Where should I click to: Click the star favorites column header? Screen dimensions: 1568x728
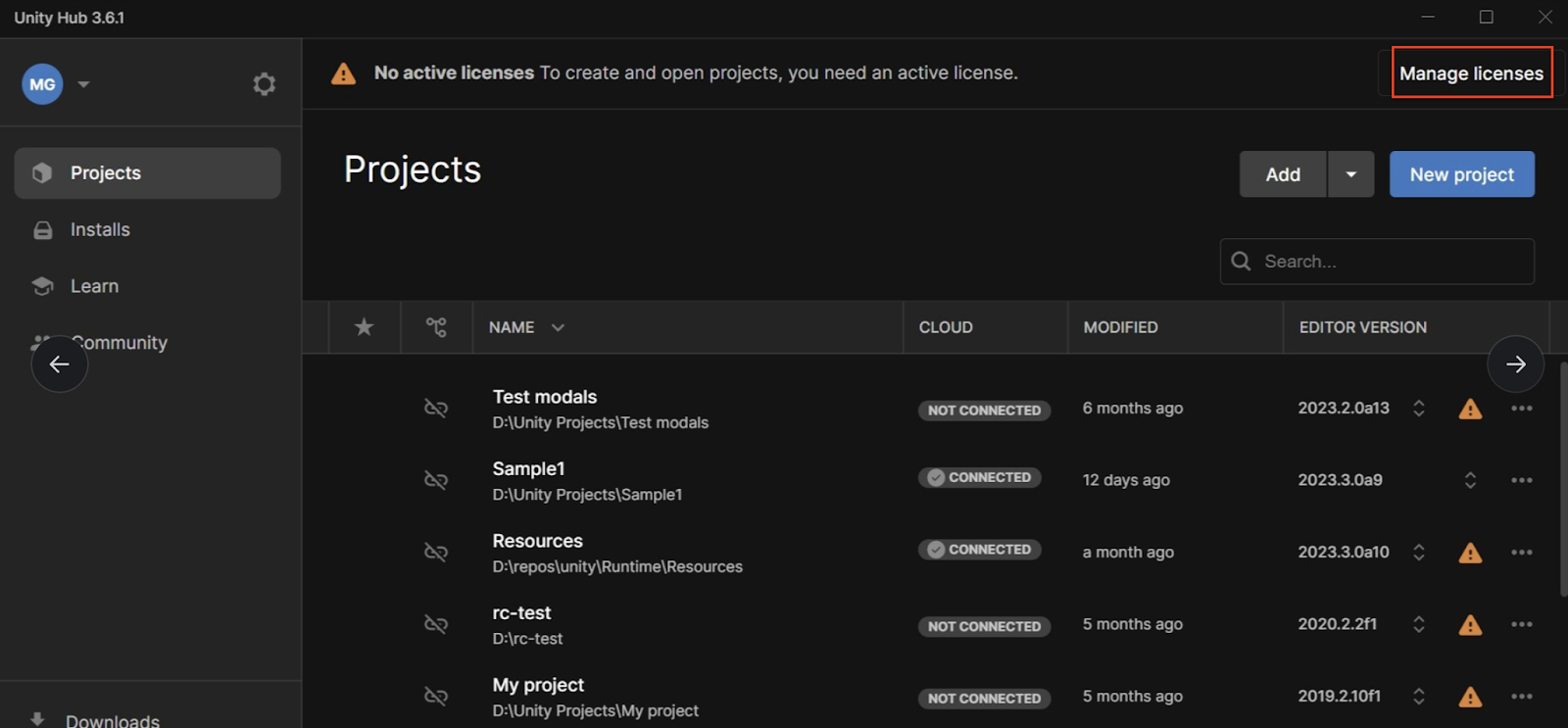tap(364, 327)
